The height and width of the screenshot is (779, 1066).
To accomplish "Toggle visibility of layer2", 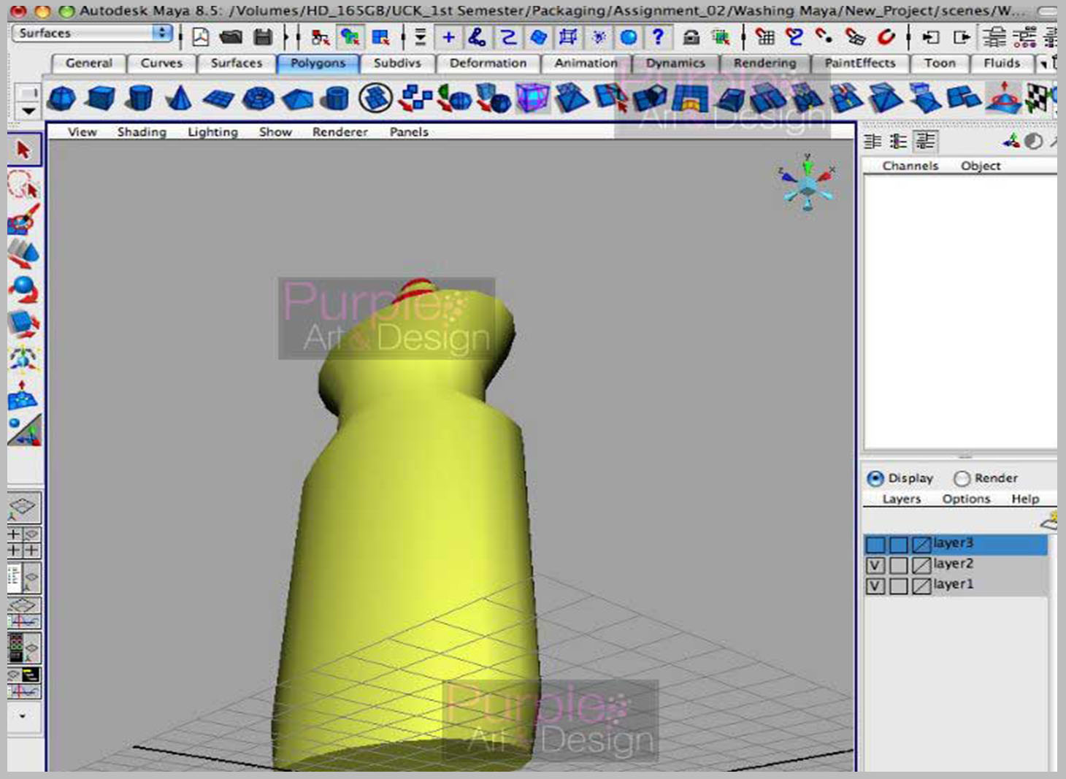I will click(x=875, y=565).
